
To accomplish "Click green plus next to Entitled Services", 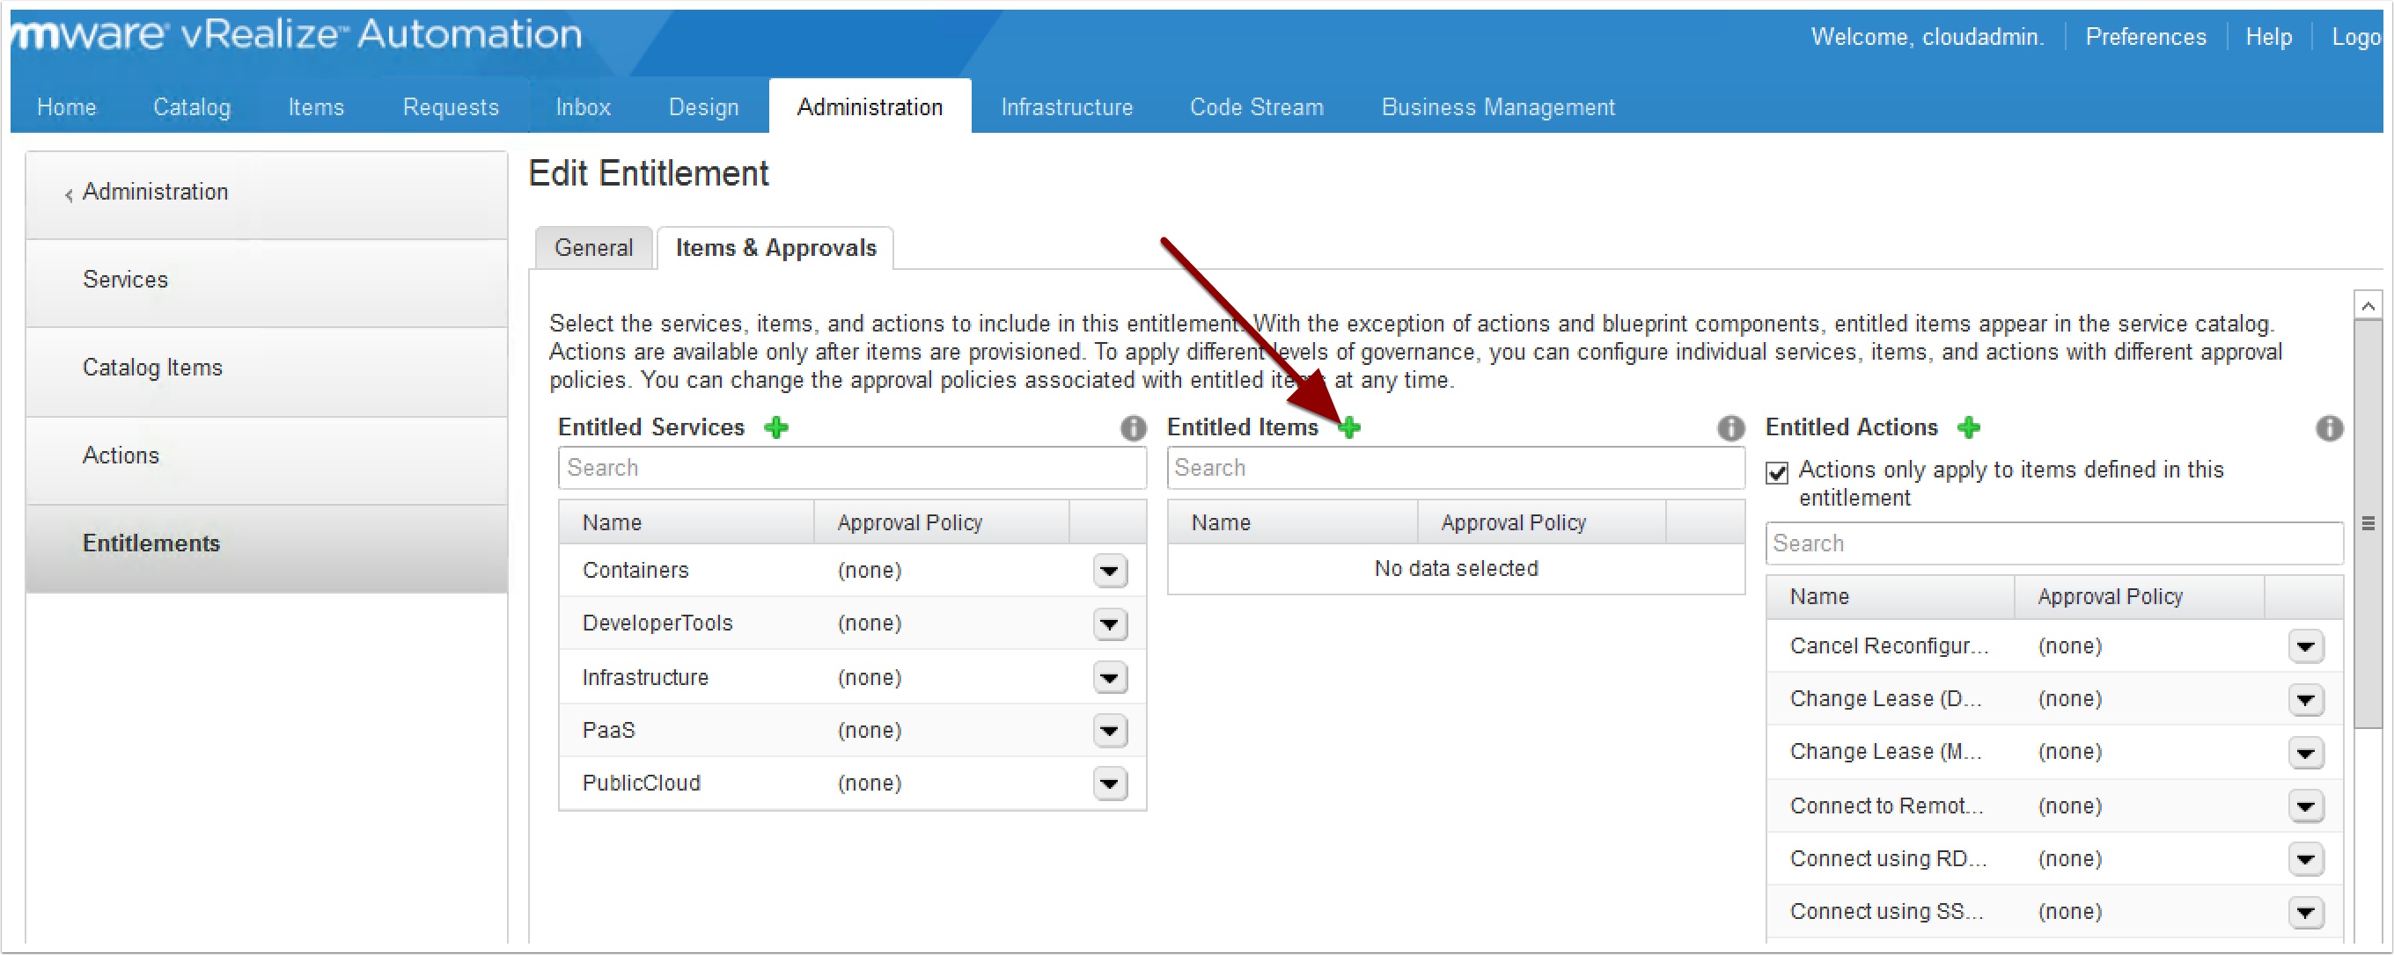I will [776, 428].
